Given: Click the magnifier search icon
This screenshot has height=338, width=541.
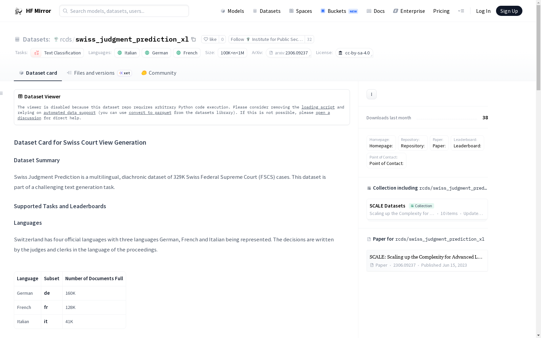Looking at the screenshot, I should click(65, 11).
